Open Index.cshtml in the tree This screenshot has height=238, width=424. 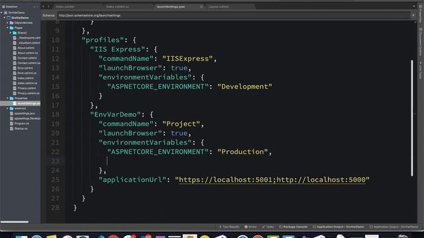click(25, 78)
